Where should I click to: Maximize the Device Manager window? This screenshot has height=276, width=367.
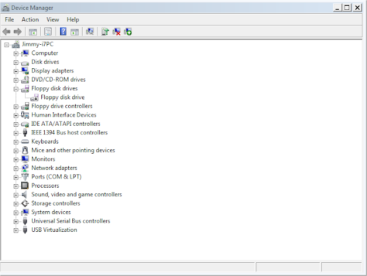(347, 8)
